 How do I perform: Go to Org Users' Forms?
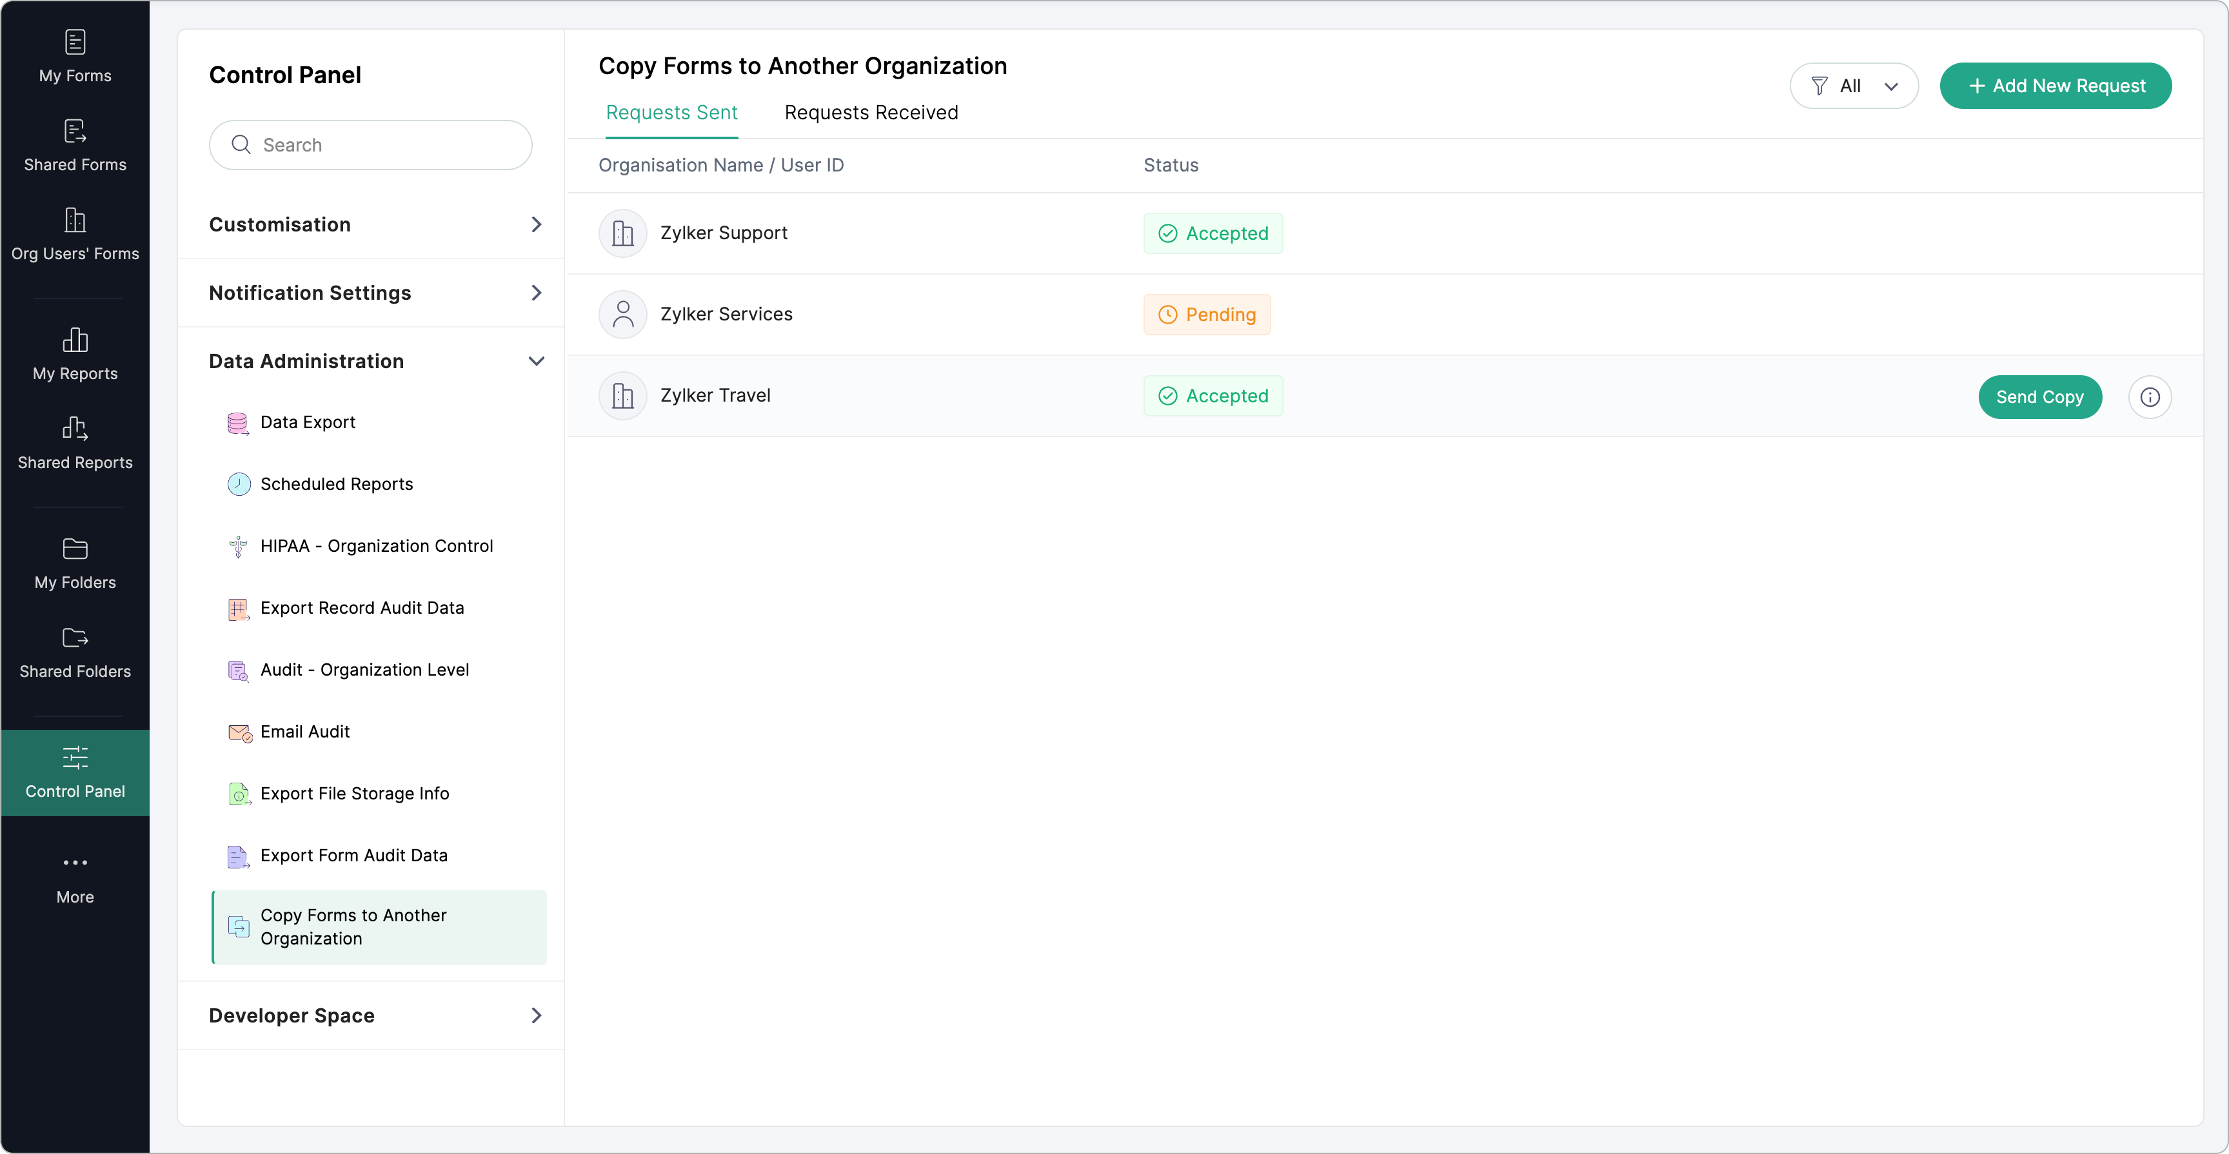tap(75, 235)
